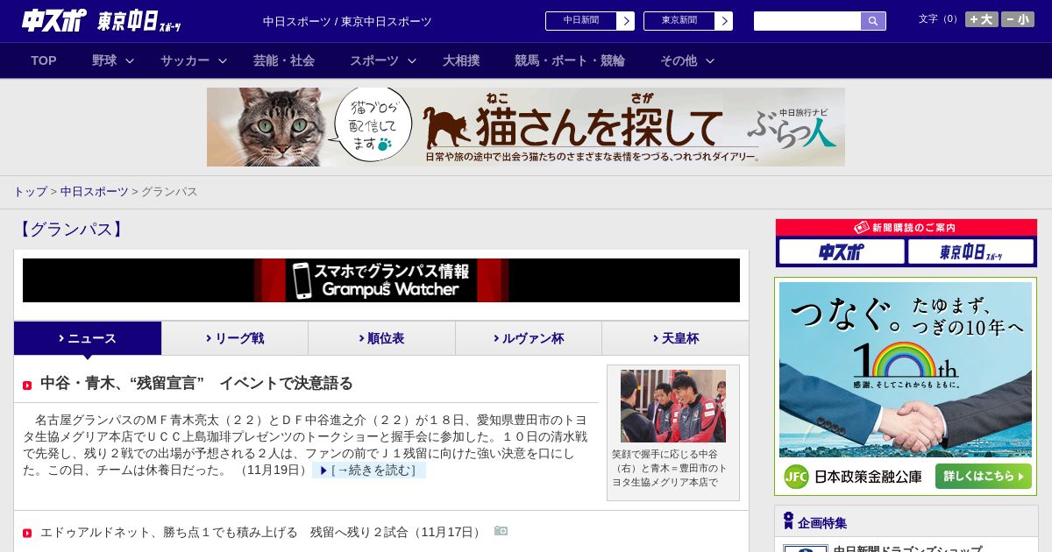1052x552 pixels.
Task: Click the 中日スポーツ / 東京中日スポーツ header text
Action: pyautogui.click(x=347, y=21)
